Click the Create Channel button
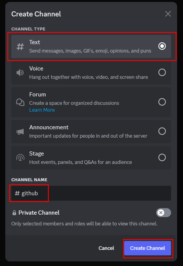This screenshot has height=266, width=183. 147,248
